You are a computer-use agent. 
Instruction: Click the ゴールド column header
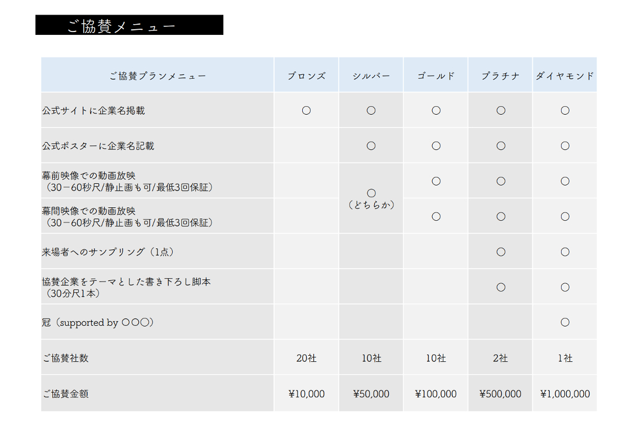point(436,76)
